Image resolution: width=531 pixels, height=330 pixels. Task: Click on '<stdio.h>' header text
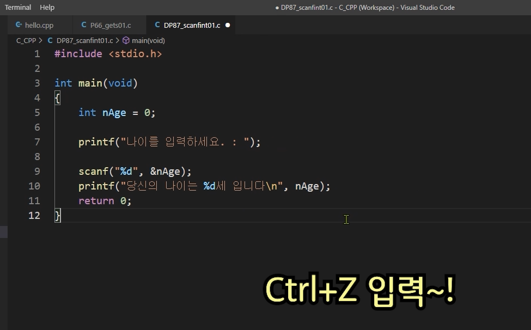[135, 54]
